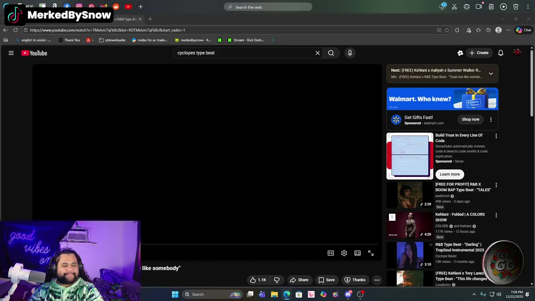
Task: Reload the page with refresh icon
Action: point(15,30)
